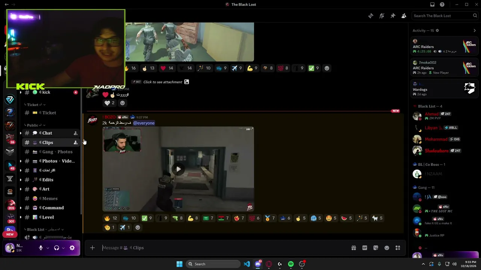Open the sticker picker
The height and width of the screenshot is (270, 481).
coord(376,248)
